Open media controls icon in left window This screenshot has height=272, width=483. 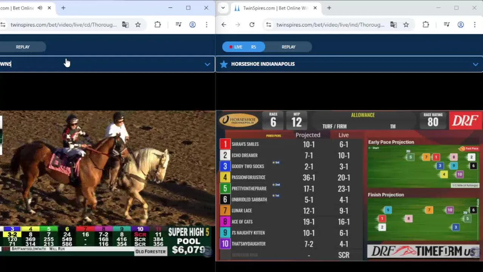click(x=178, y=25)
